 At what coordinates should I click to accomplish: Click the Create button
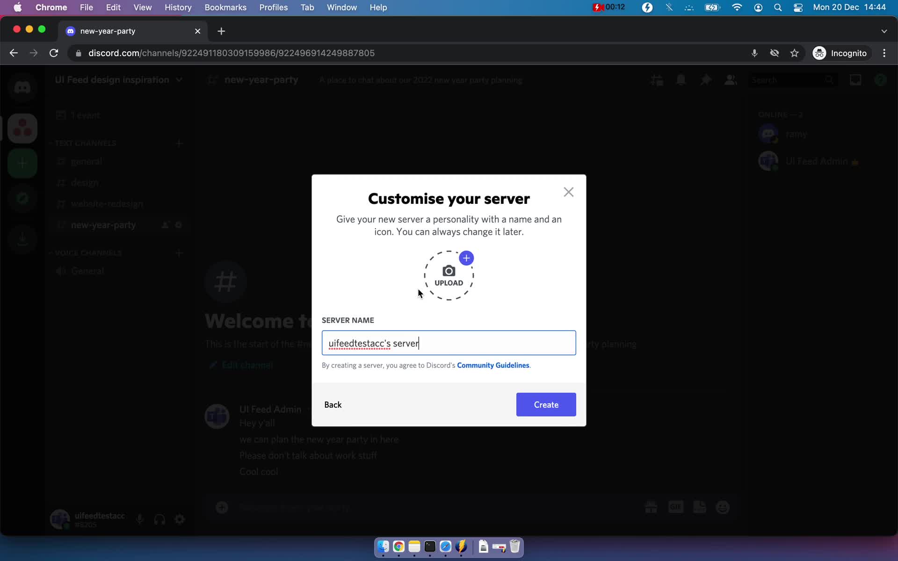pos(546,404)
